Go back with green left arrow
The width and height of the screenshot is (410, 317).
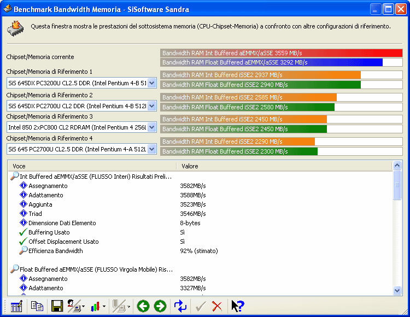click(143, 306)
